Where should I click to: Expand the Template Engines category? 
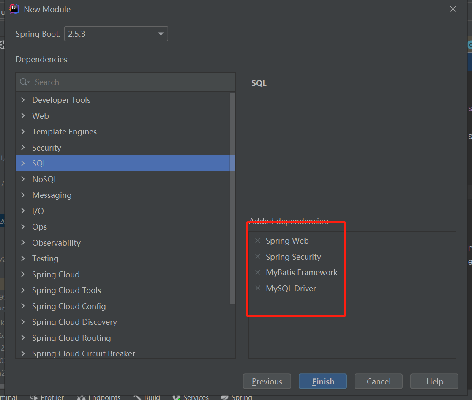click(23, 132)
